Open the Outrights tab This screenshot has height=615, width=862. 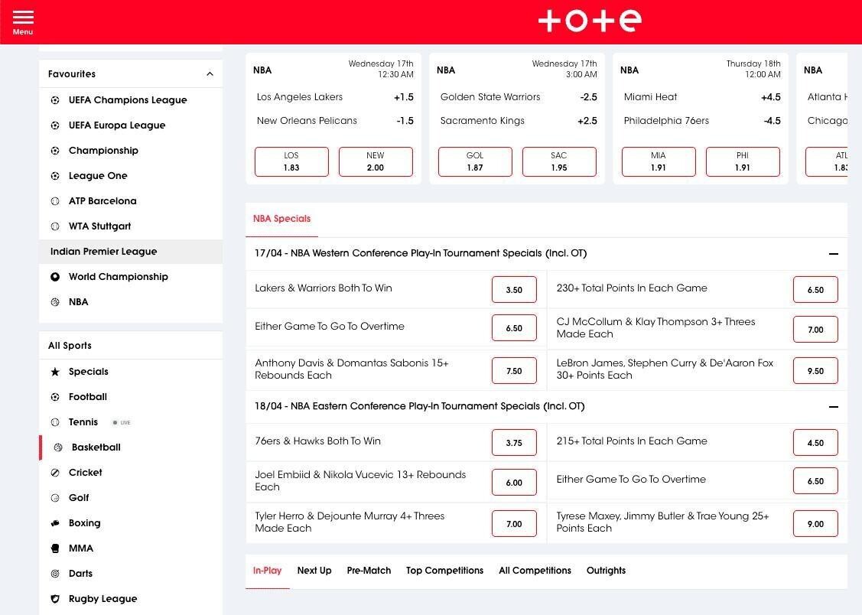[606, 571]
